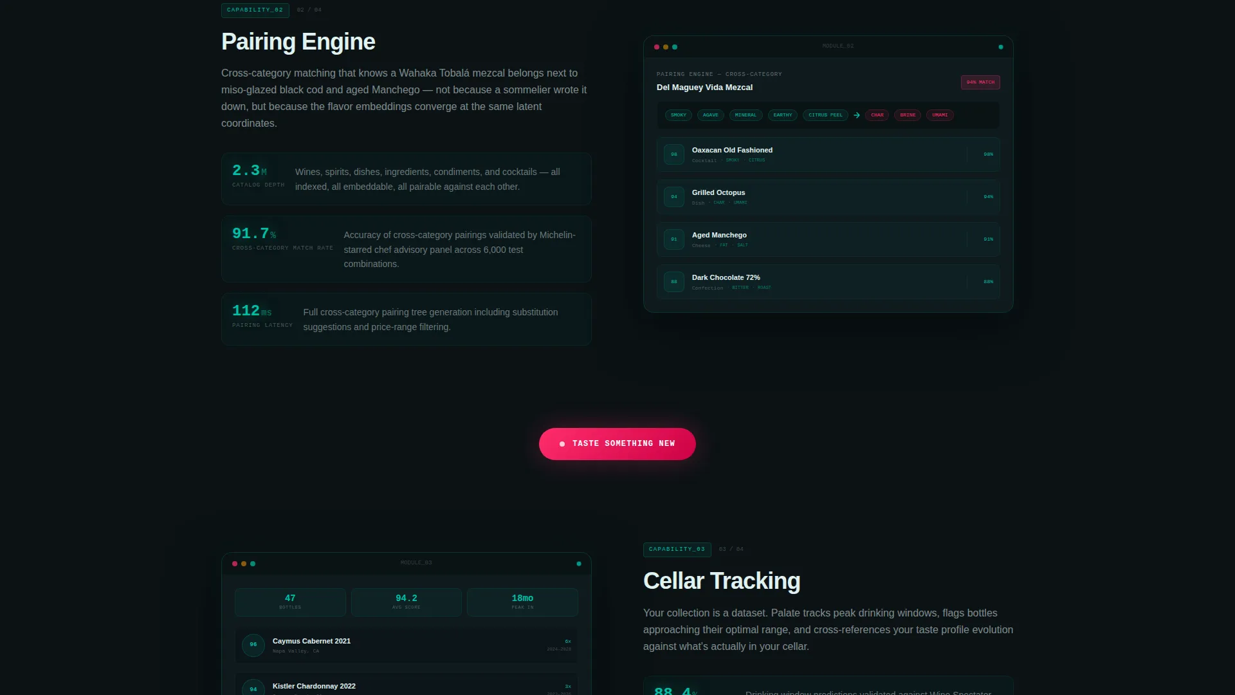
Task: Click the 94.2 Avg Score stat tile
Action: pyautogui.click(x=407, y=602)
